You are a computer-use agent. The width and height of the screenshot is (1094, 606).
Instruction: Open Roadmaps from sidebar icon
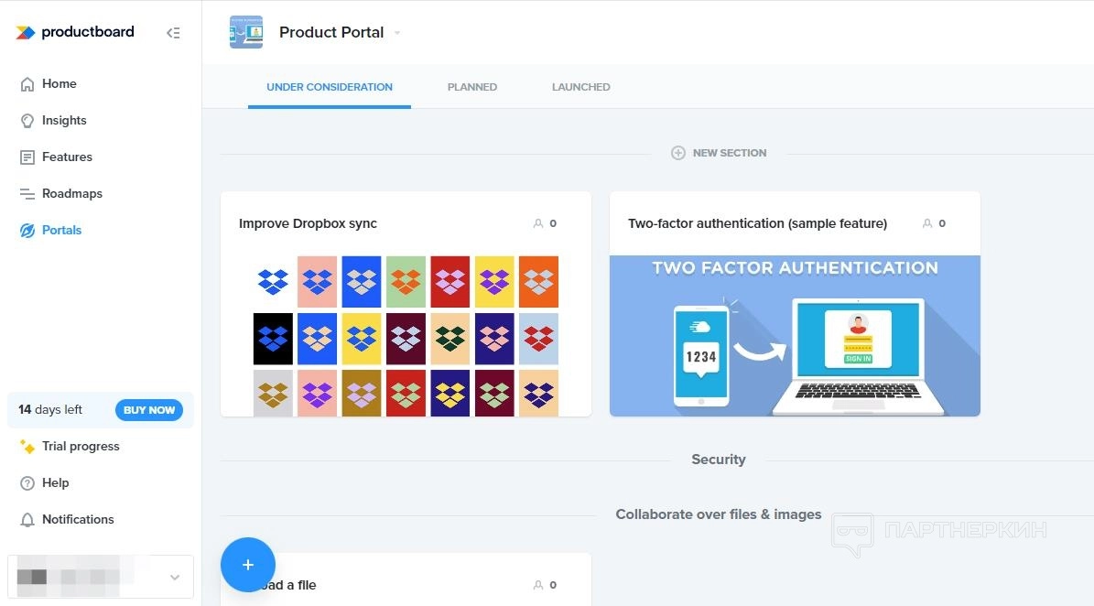[x=27, y=194]
